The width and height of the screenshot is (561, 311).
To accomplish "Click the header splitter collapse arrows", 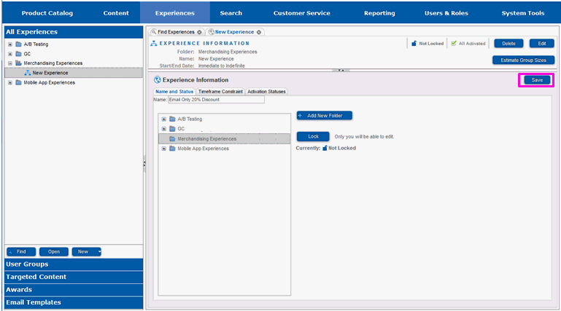I will pos(341,71).
